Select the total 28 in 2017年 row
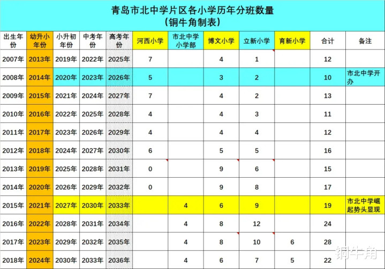 [x=328, y=242]
